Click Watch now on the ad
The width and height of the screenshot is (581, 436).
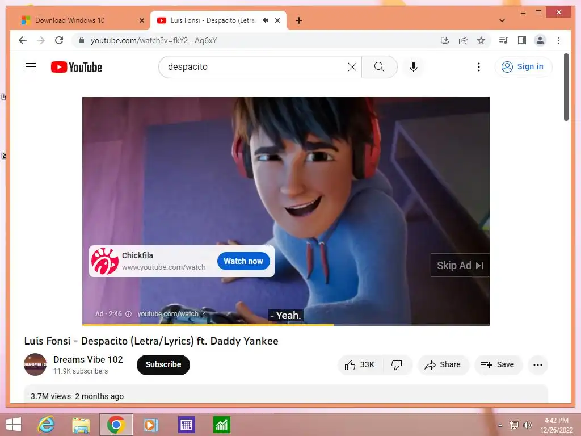click(243, 261)
